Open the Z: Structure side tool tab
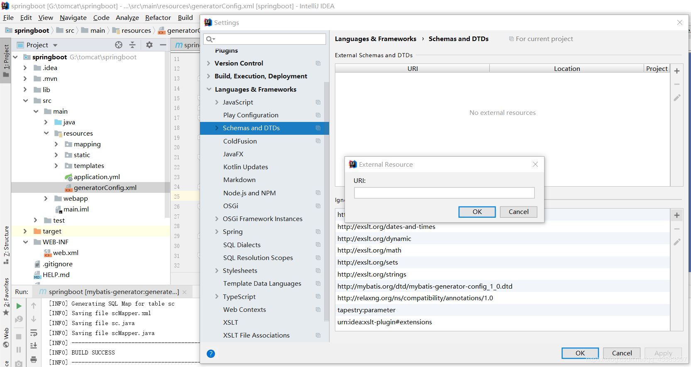 (6, 245)
